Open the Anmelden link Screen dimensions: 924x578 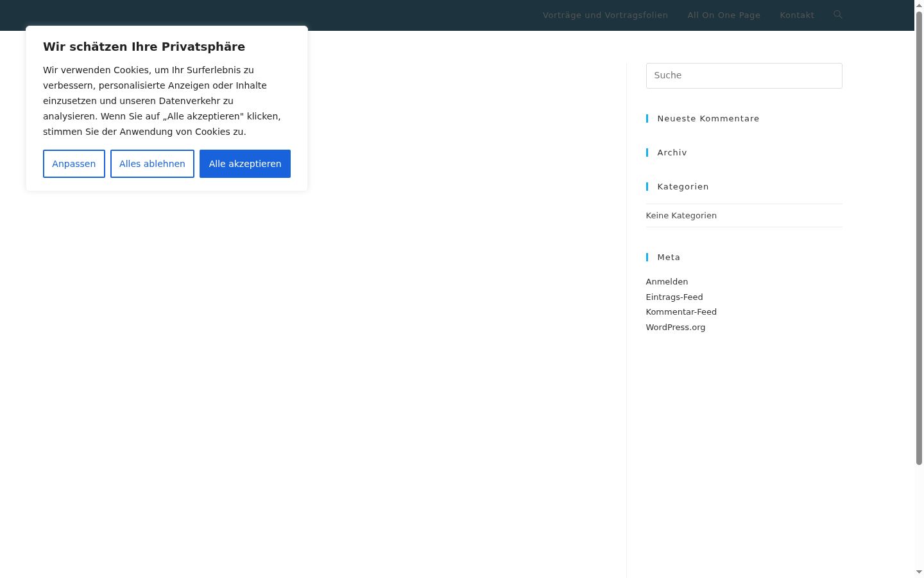(667, 282)
